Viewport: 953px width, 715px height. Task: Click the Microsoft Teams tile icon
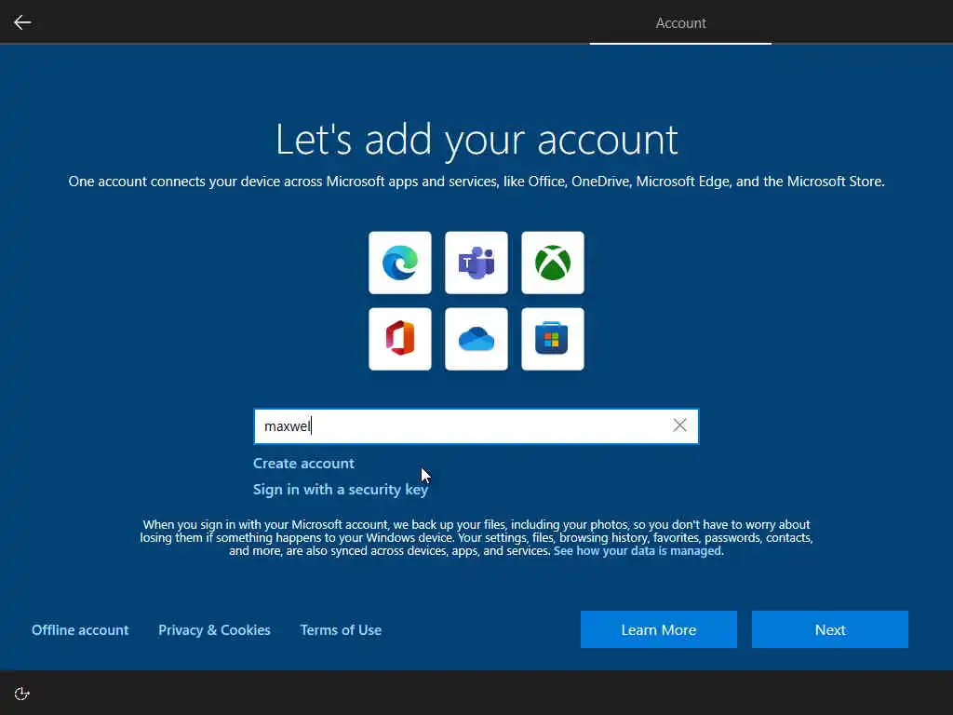[476, 263]
